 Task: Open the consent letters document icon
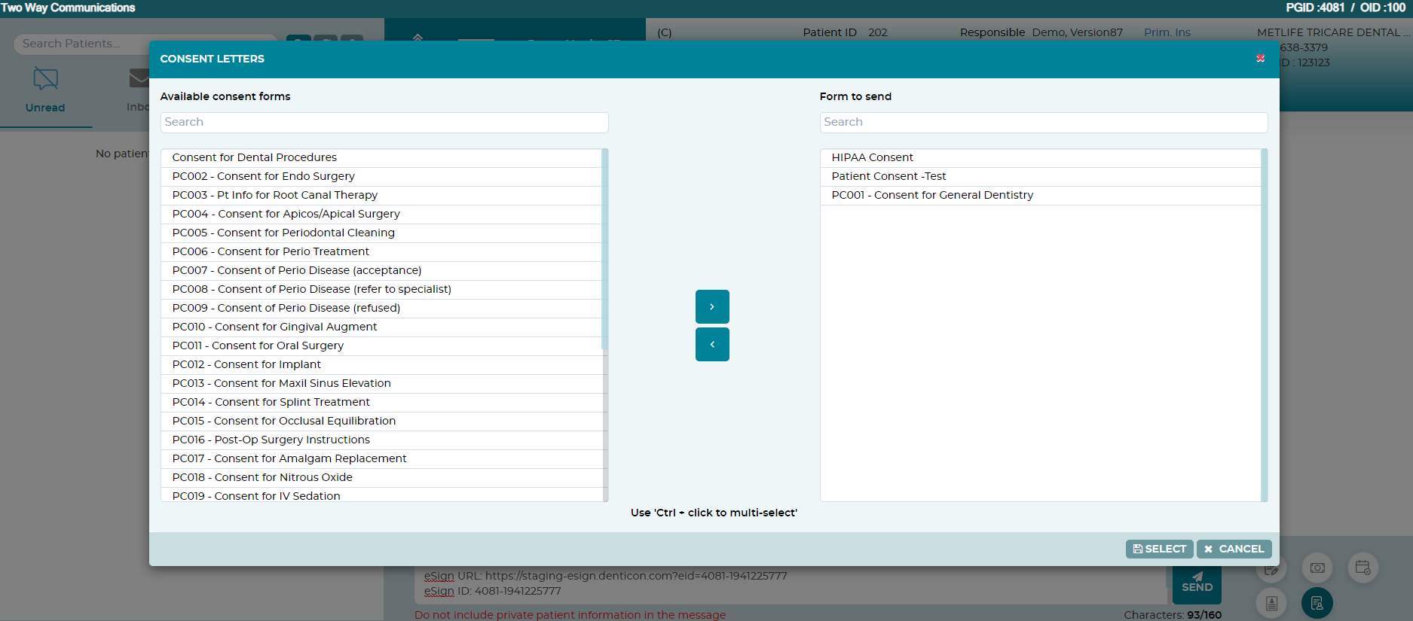(x=1317, y=603)
